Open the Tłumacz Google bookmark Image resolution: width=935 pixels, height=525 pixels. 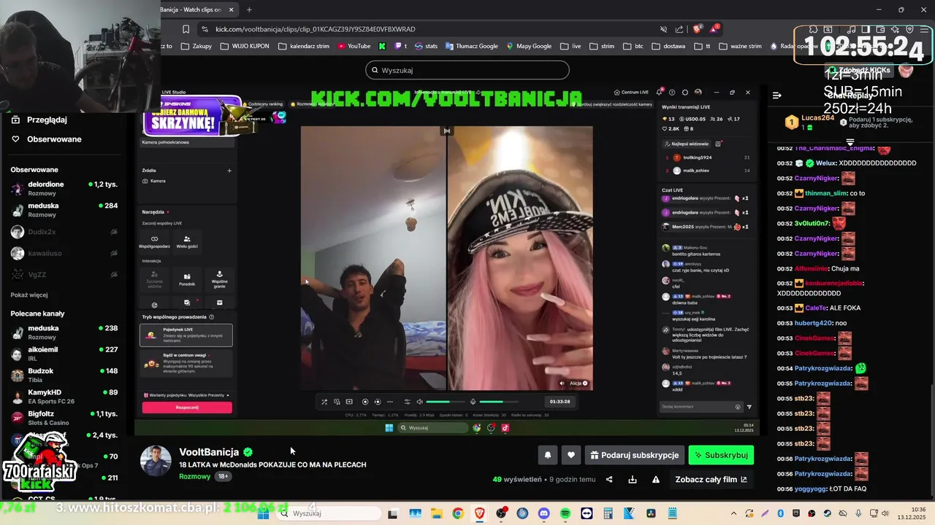point(470,46)
